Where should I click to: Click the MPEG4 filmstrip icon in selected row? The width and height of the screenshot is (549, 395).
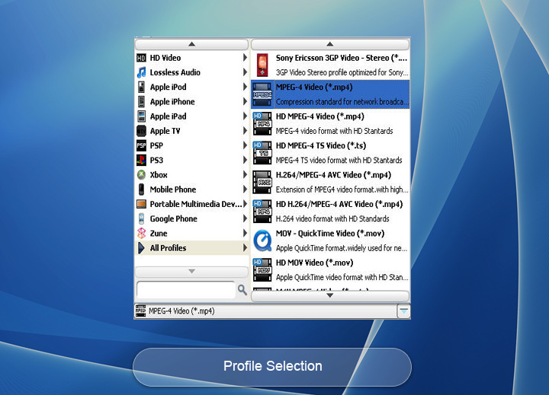262,94
